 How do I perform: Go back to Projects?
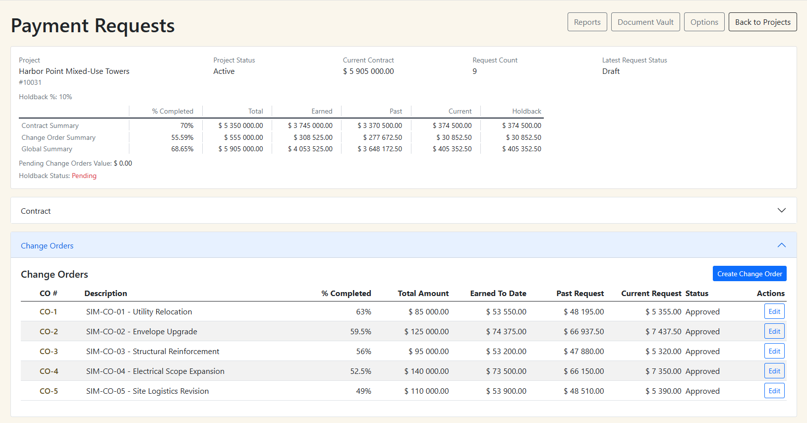tap(762, 22)
